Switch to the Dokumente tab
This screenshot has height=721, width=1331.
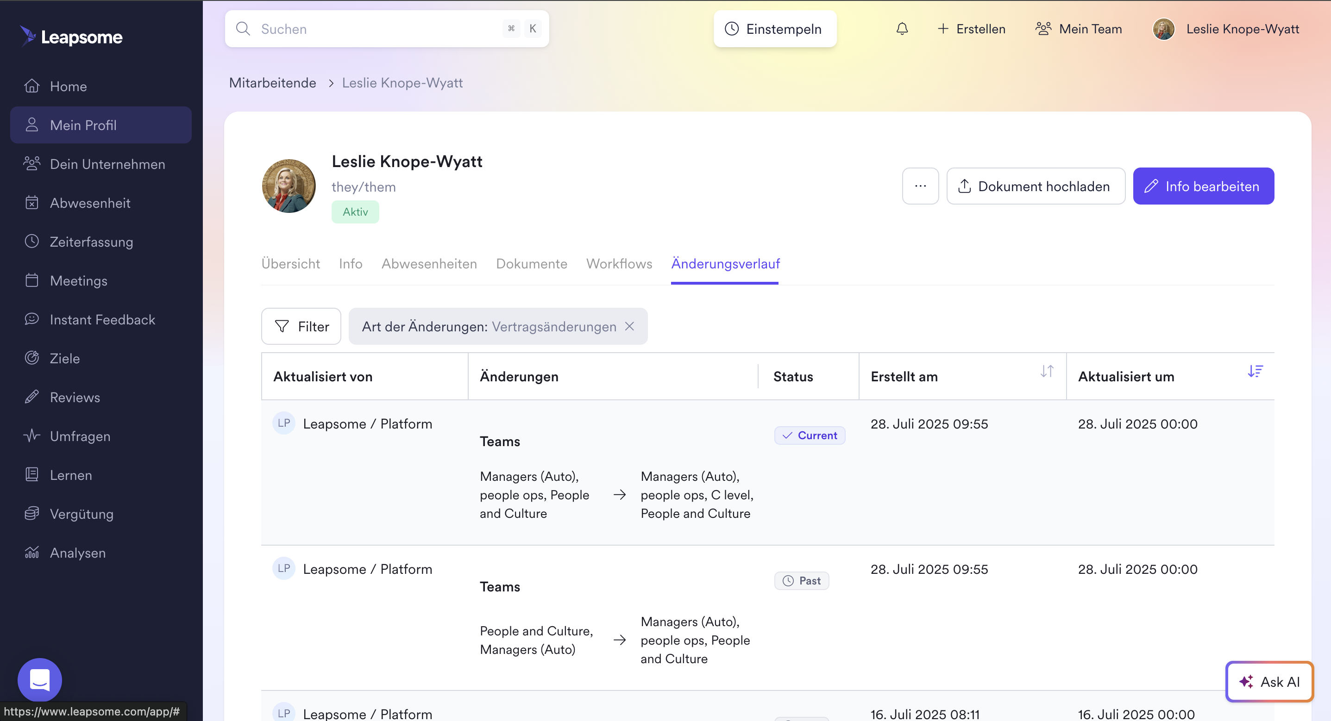[x=531, y=264]
